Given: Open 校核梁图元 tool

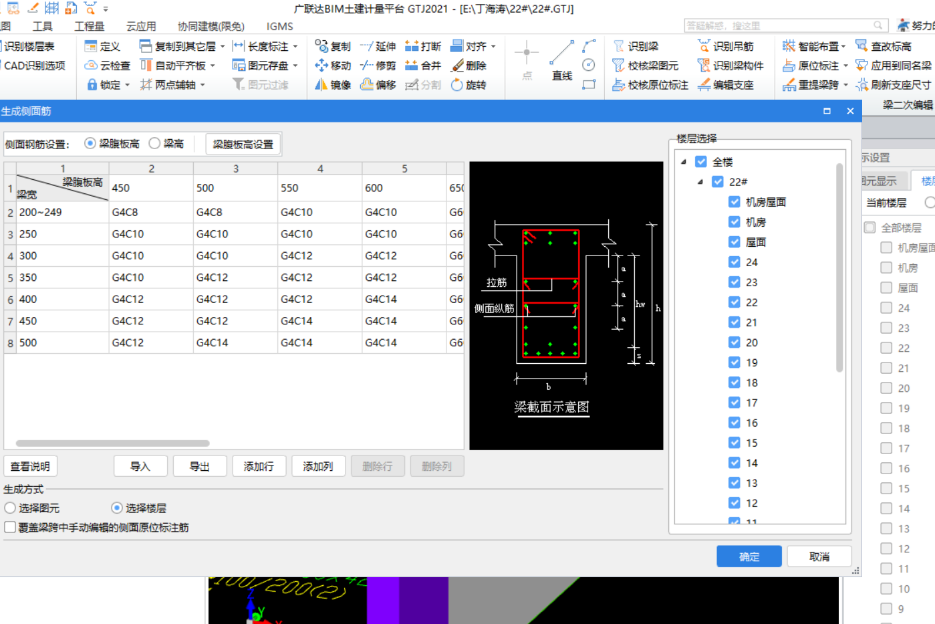Looking at the screenshot, I should coord(646,66).
